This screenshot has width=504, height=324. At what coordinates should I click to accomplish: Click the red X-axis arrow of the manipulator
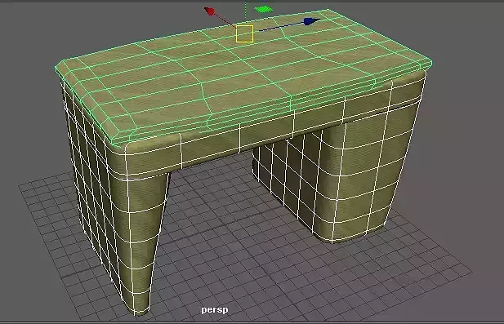click(x=209, y=11)
